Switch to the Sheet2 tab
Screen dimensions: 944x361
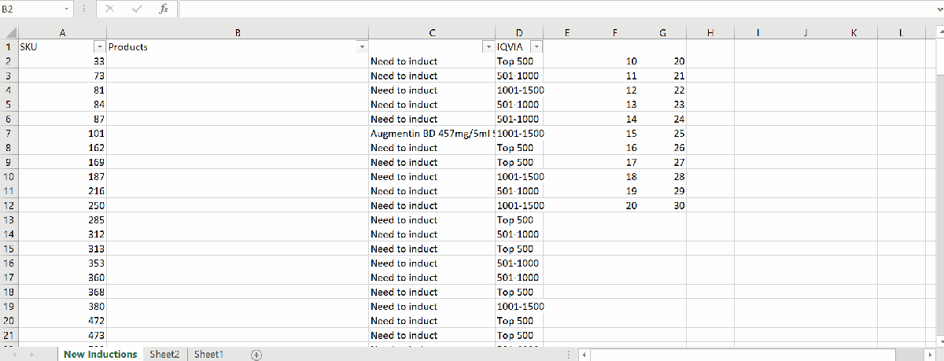tap(164, 355)
